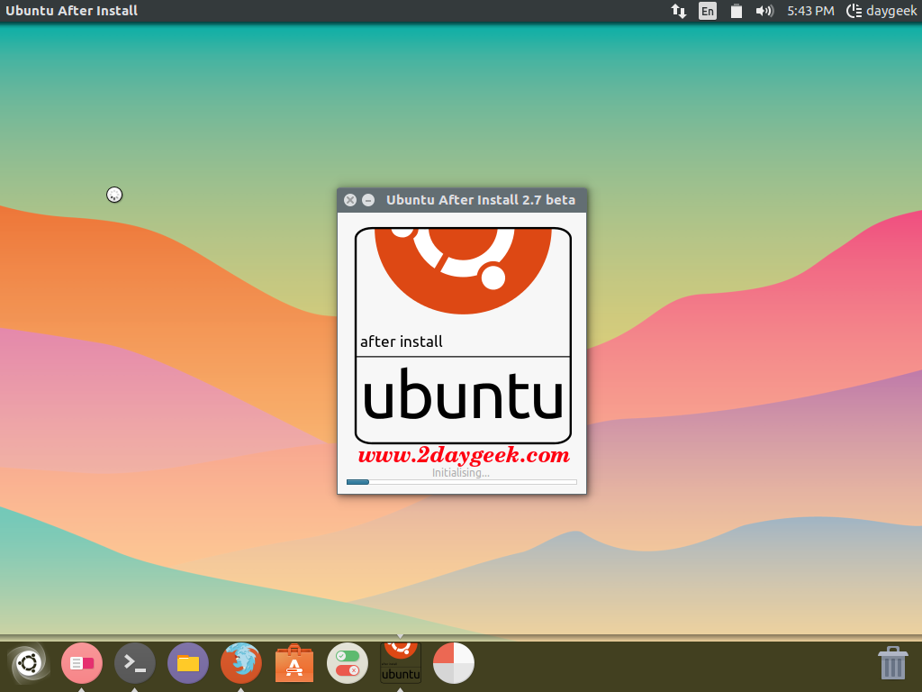Click the Initialising progress bar
This screenshot has height=692, width=922.
pos(462,482)
